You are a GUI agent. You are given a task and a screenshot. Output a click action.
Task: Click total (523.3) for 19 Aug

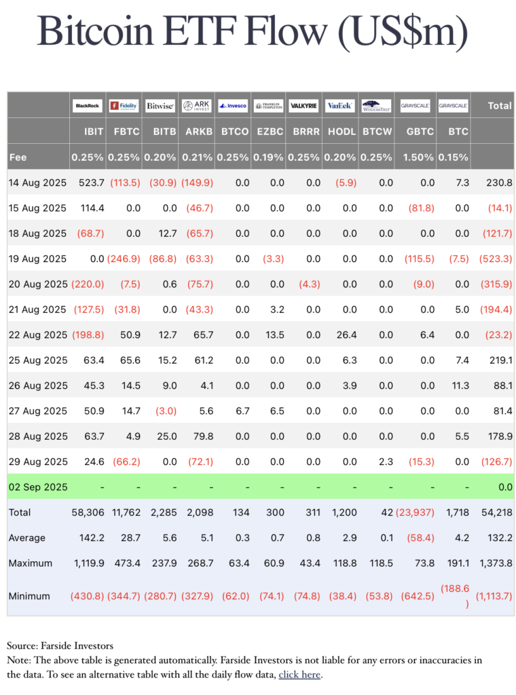[496, 259]
